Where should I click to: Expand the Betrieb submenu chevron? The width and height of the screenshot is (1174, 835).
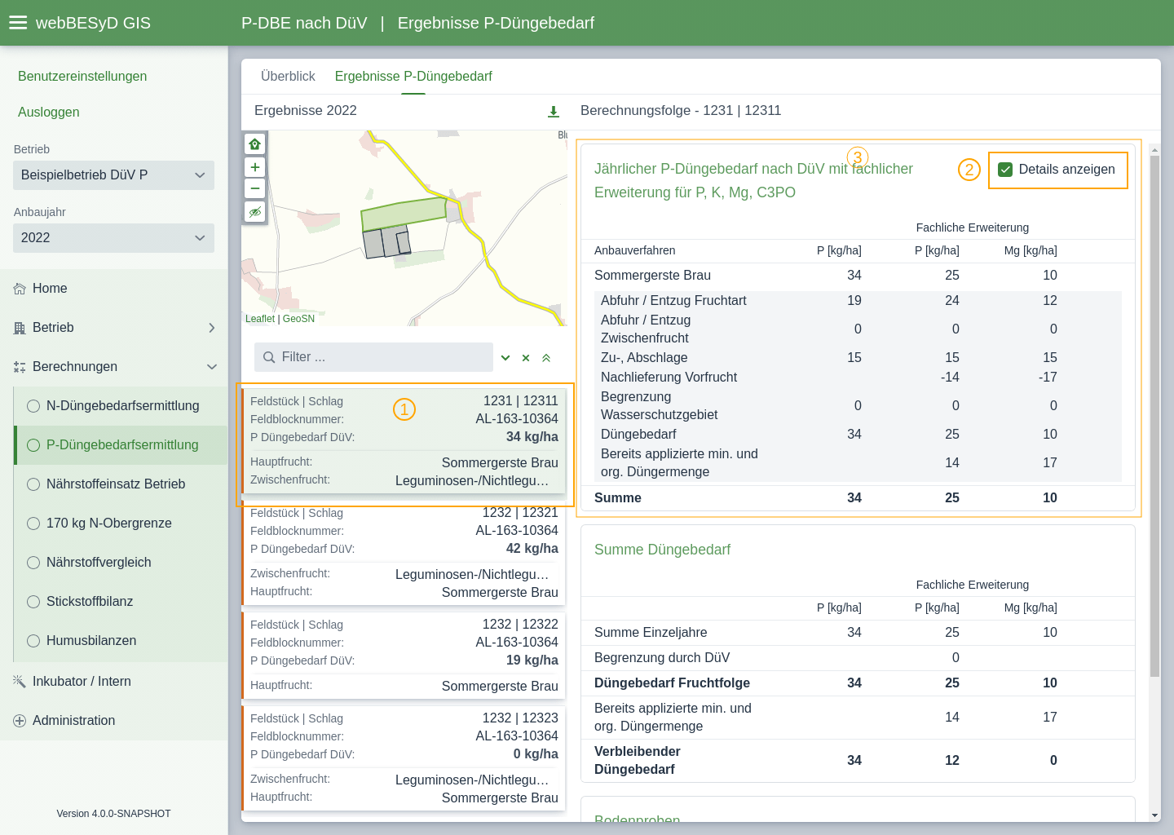pos(212,328)
